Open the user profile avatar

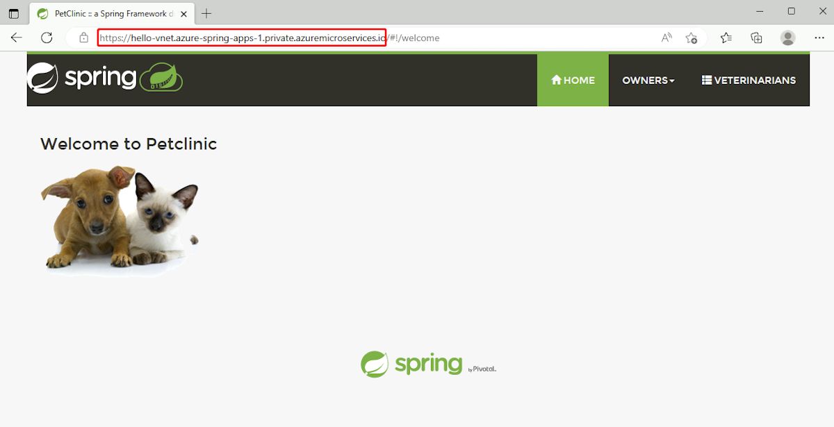click(787, 37)
